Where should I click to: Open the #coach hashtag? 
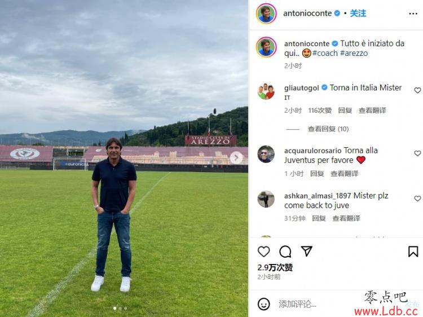325,53
